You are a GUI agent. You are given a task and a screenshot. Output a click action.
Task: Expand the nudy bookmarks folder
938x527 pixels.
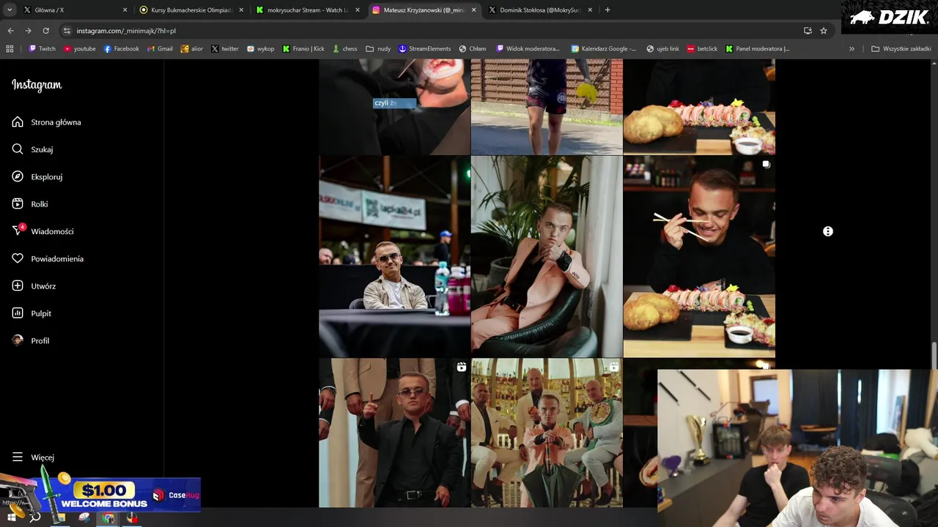pyautogui.click(x=378, y=49)
